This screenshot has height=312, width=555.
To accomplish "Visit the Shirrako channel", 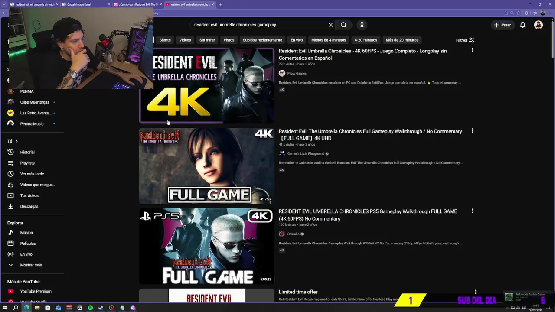I will tap(294, 234).
